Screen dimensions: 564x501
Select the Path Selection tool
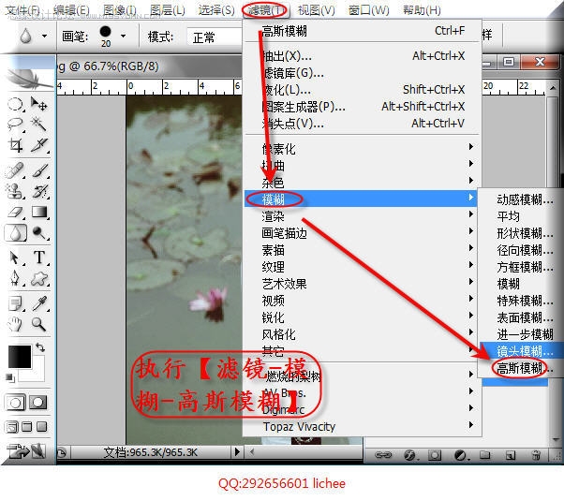[x=15, y=258]
